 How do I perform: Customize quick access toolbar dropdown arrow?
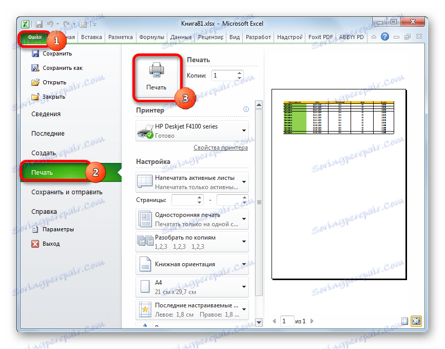[x=94, y=25]
